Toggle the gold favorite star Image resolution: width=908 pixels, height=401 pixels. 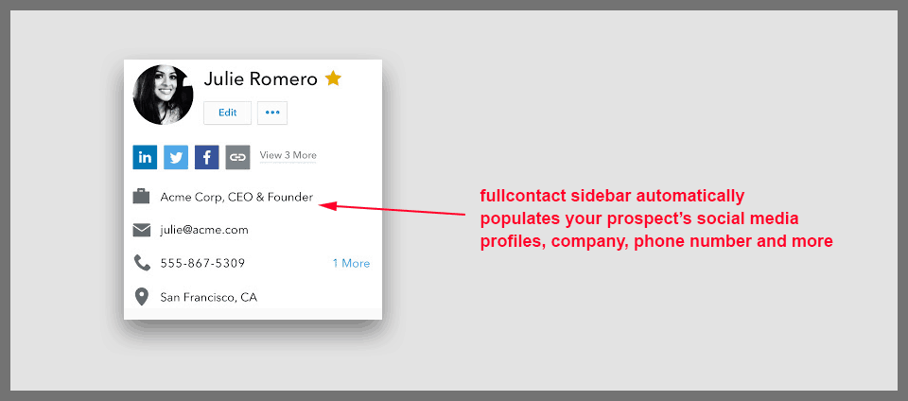[x=333, y=78]
